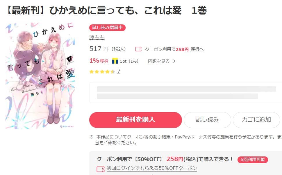
Task: Click the gray loading placeholder box
Action: click(185, 93)
